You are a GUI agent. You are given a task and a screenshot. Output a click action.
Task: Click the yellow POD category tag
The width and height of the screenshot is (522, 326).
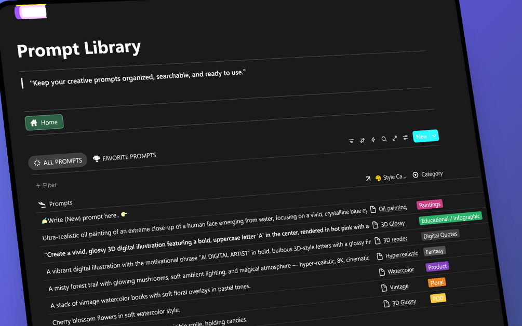tap(438, 298)
